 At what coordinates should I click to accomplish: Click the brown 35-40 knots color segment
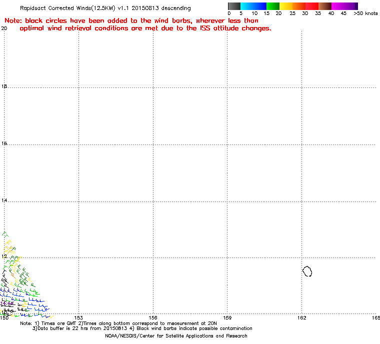(325, 6)
